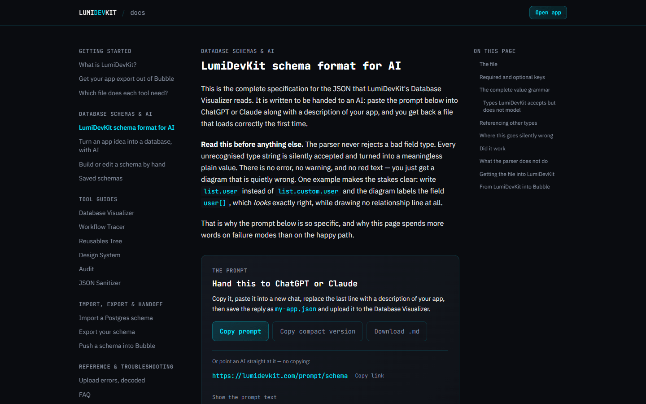Open the docs breadcrumb link
Screen dimensions: 646x404
(138, 13)
